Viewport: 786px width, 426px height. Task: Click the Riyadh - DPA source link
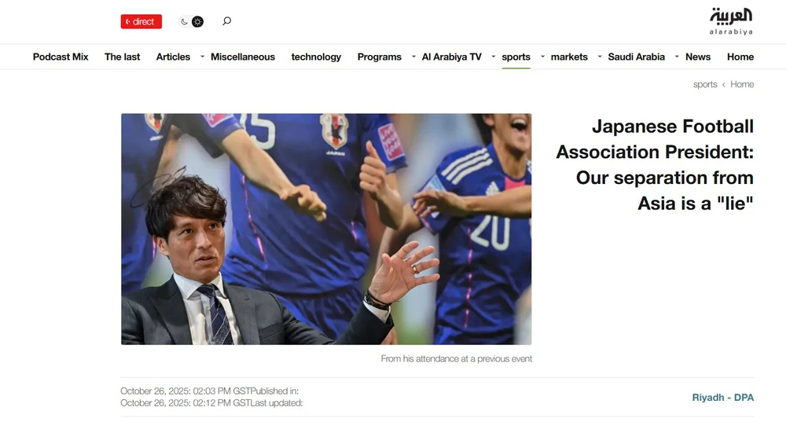pyautogui.click(x=723, y=398)
